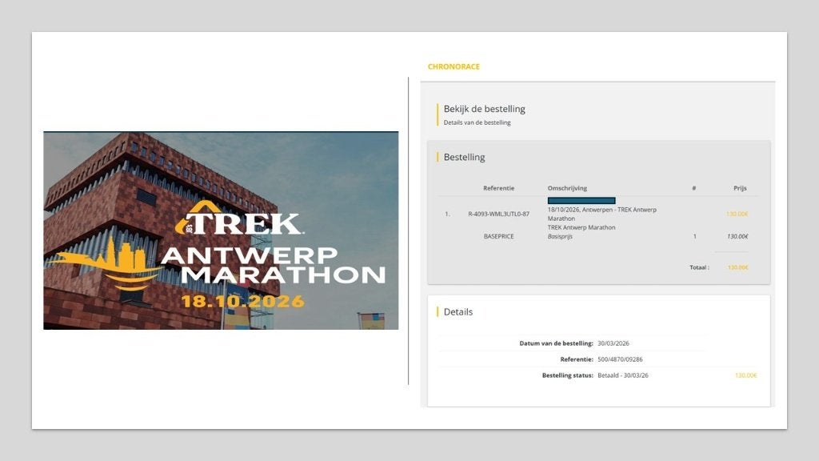Click the yellow amount in the status row
The image size is (819, 461).
click(746, 375)
